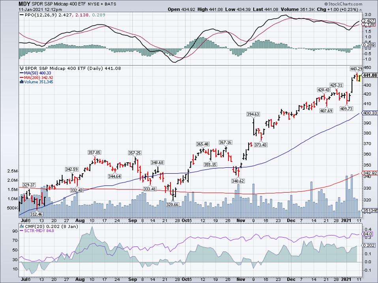Click the 367.16 price callout
Screen dimensions: 378x283
pyautogui.click(x=225, y=142)
